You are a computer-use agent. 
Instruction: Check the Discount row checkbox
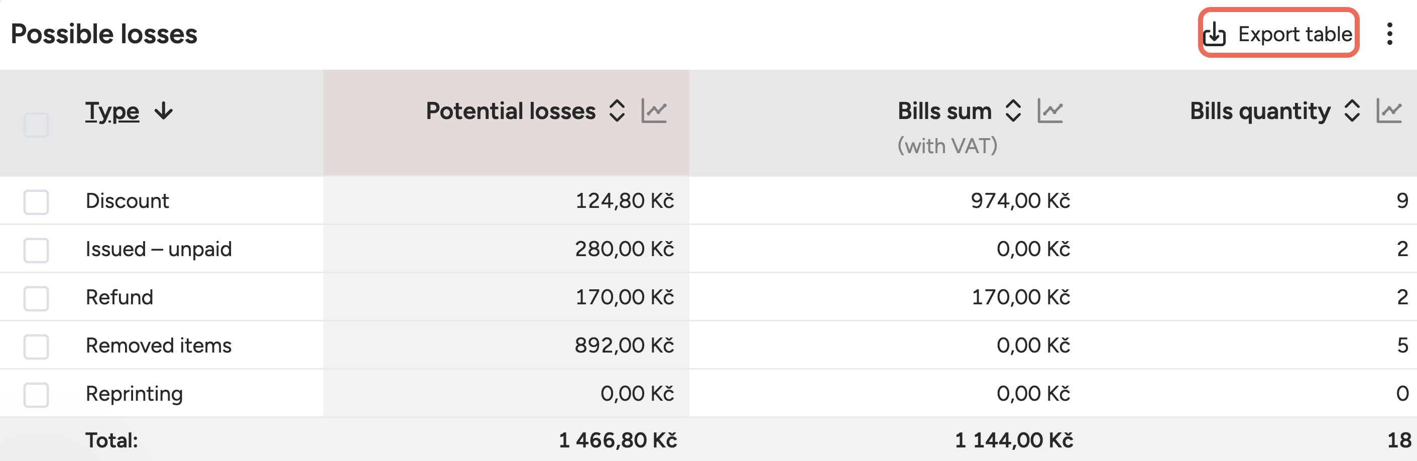pos(36,202)
